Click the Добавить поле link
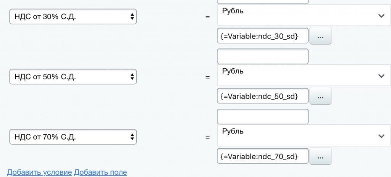 (x=100, y=172)
